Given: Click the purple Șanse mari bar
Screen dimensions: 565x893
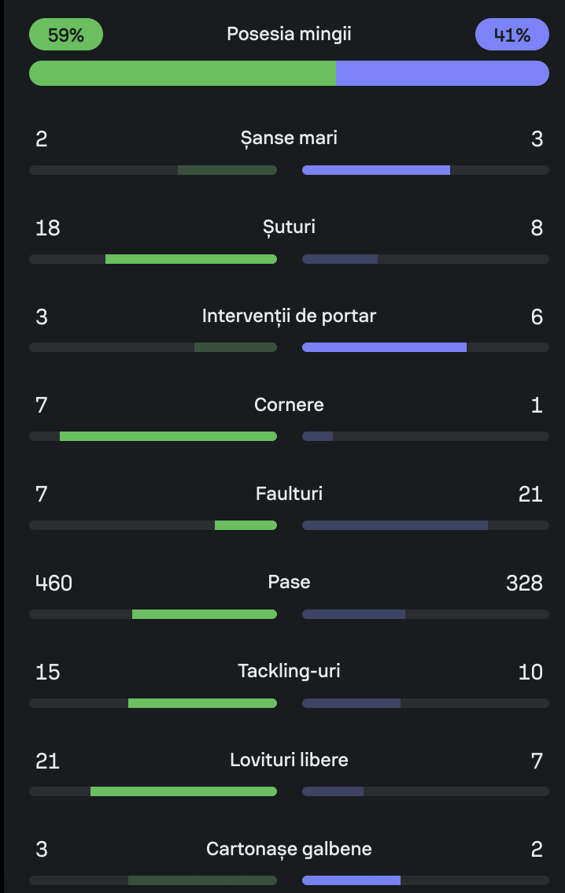Looking at the screenshot, I should pyautogui.click(x=376, y=170).
